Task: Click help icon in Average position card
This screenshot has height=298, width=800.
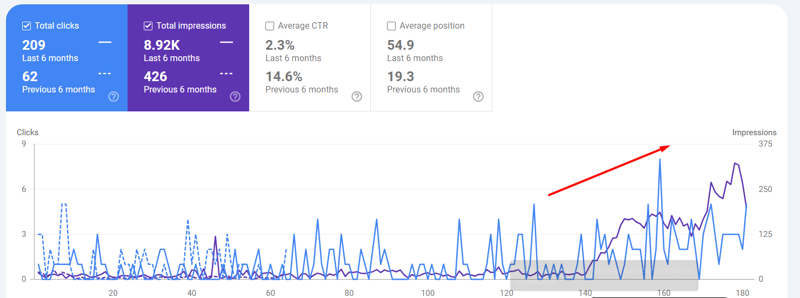Action: point(478,97)
